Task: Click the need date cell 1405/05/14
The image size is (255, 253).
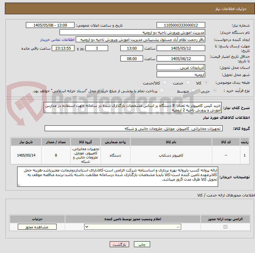Action: (x=26, y=155)
